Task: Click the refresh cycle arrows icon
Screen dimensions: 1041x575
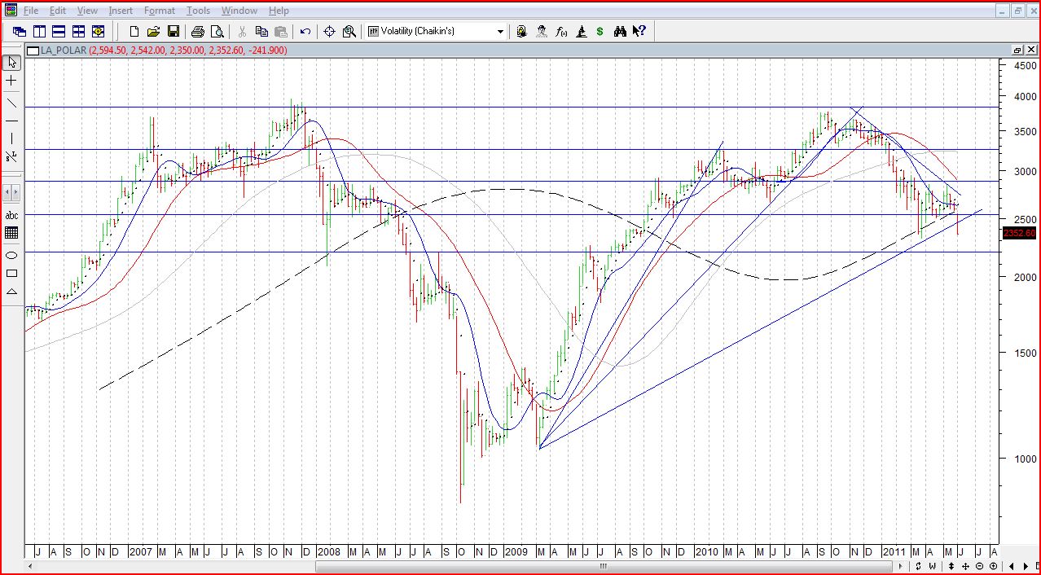Action: 918,566
